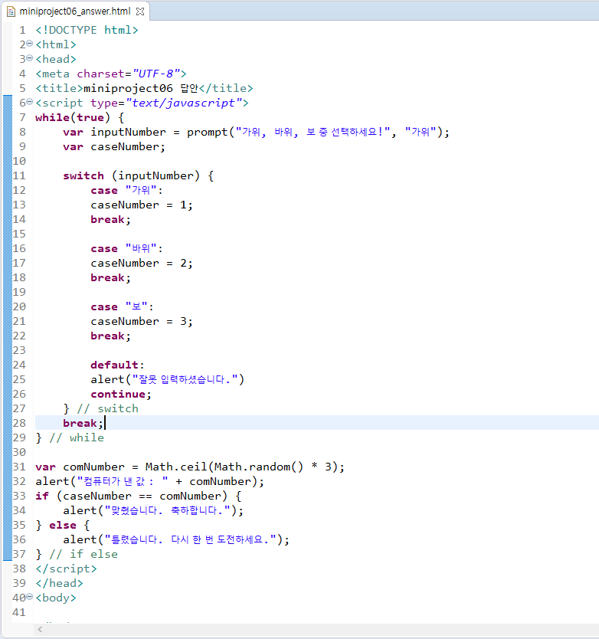Click the title text miniproject06 on line 5
Viewport: 599px width, 639px height.
coord(128,88)
